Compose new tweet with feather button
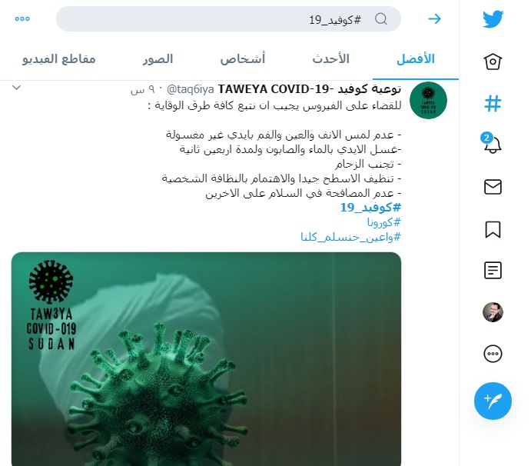Viewport: 531px width, 466px height. [493, 401]
